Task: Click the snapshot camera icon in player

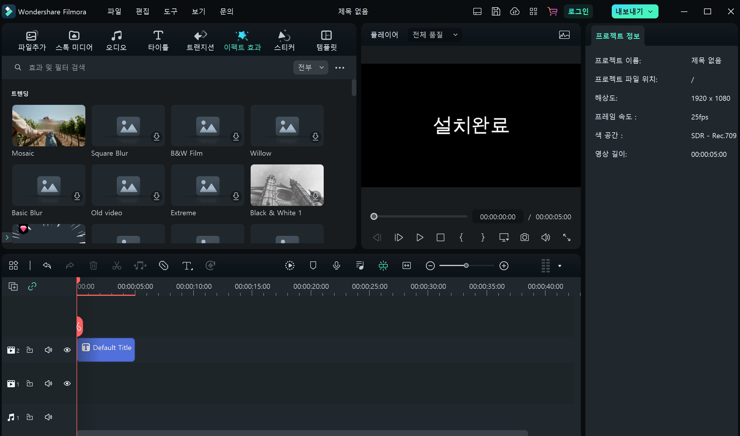Action: click(524, 237)
